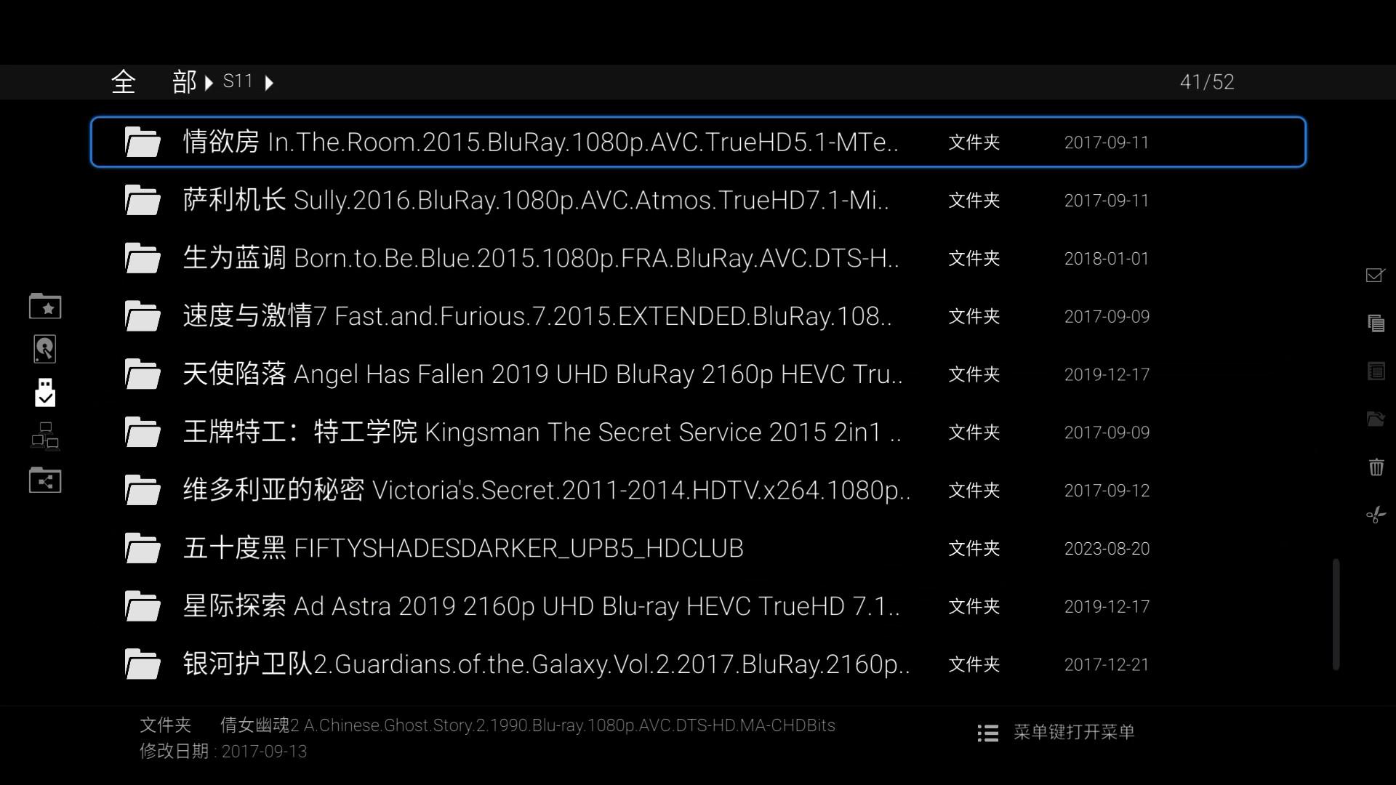
Task: Click arrow between 全部 and S11
Action: [209, 83]
